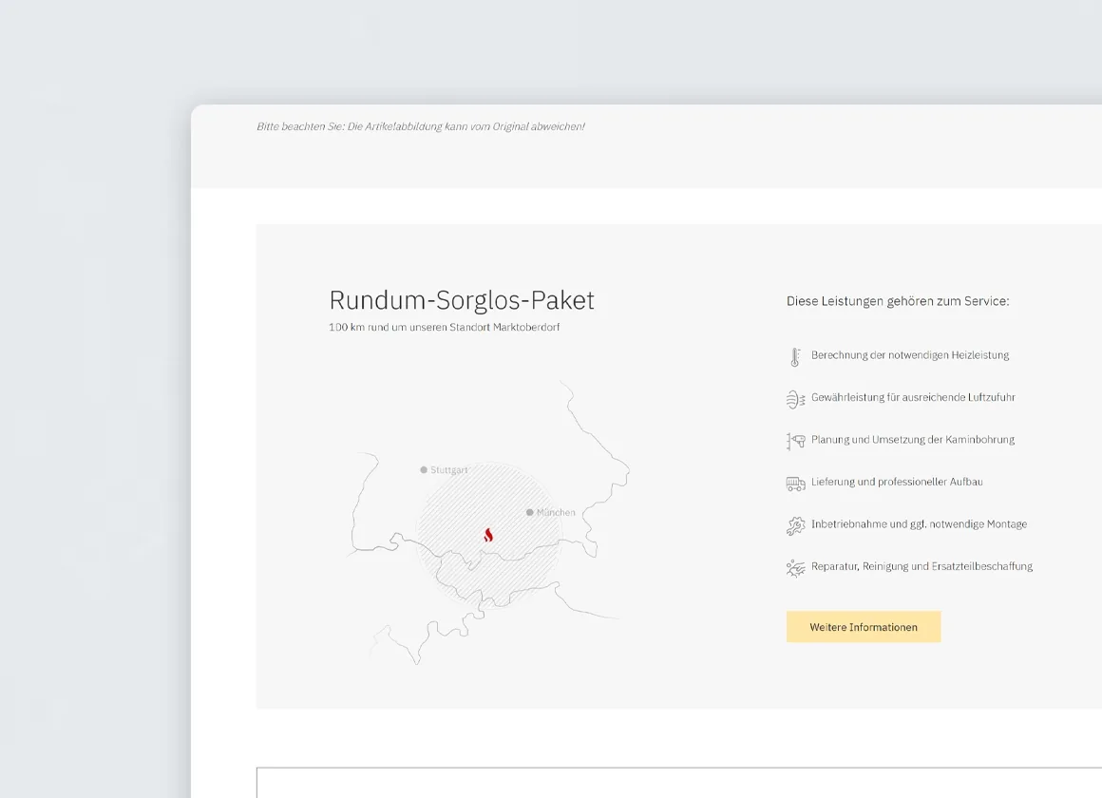Click the red flame location marker
The height and width of the screenshot is (798, 1102).
click(488, 535)
